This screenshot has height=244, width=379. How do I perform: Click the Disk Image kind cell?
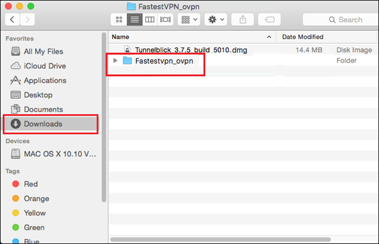[x=354, y=50]
